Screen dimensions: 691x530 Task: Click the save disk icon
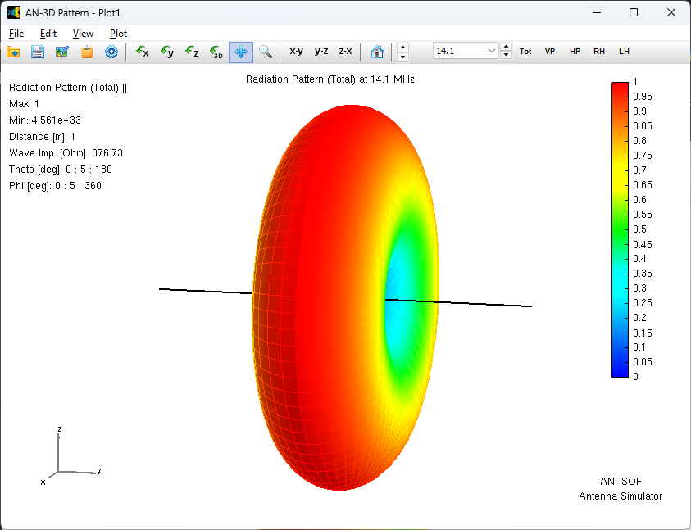point(38,52)
